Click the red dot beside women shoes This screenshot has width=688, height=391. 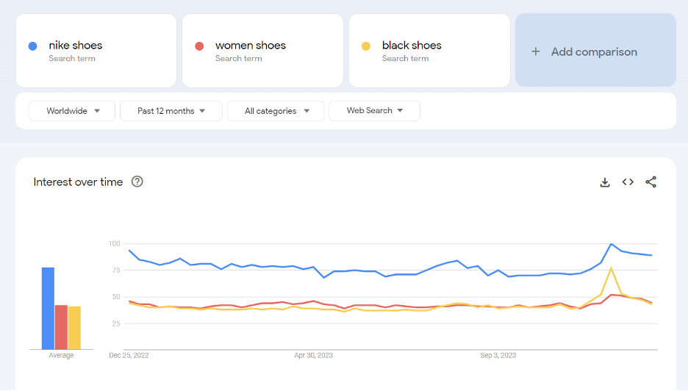click(199, 46)
